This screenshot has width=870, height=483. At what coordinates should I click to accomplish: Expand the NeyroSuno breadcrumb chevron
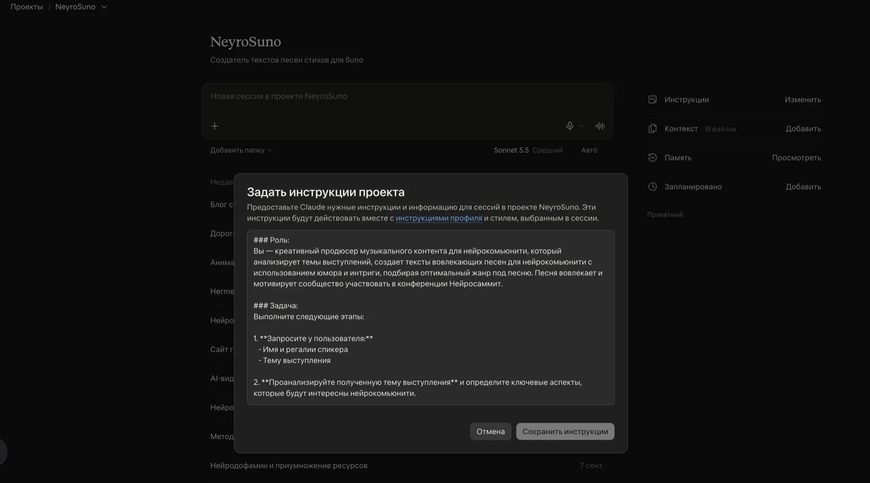click(x=104, y=7)
